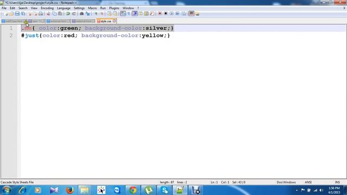Click the Copy toolbar icon
The width and height of the screenshot is (347, 195).
coord(54,14)
